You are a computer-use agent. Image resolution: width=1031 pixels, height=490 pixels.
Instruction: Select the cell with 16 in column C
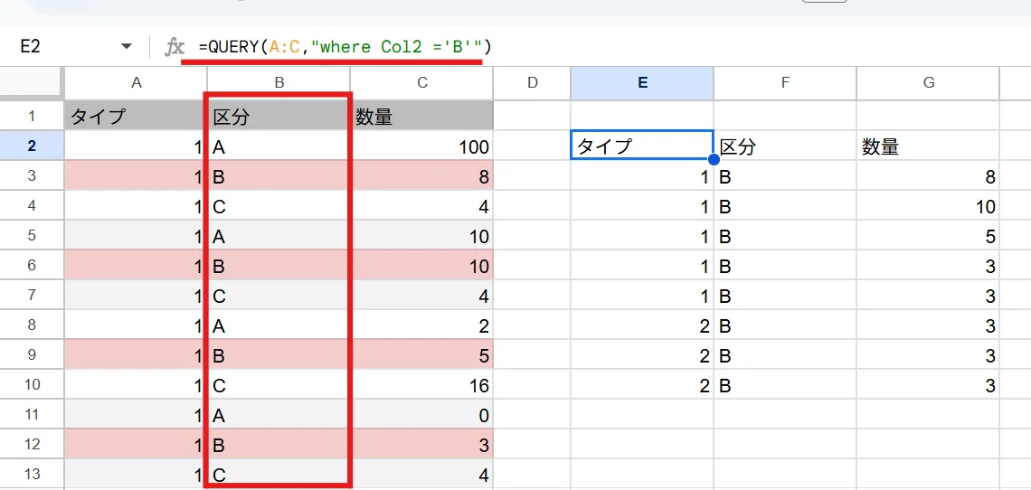click(x=422, y=385)
